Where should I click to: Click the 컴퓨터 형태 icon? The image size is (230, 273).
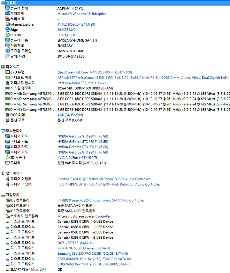(x=7, y=8)
